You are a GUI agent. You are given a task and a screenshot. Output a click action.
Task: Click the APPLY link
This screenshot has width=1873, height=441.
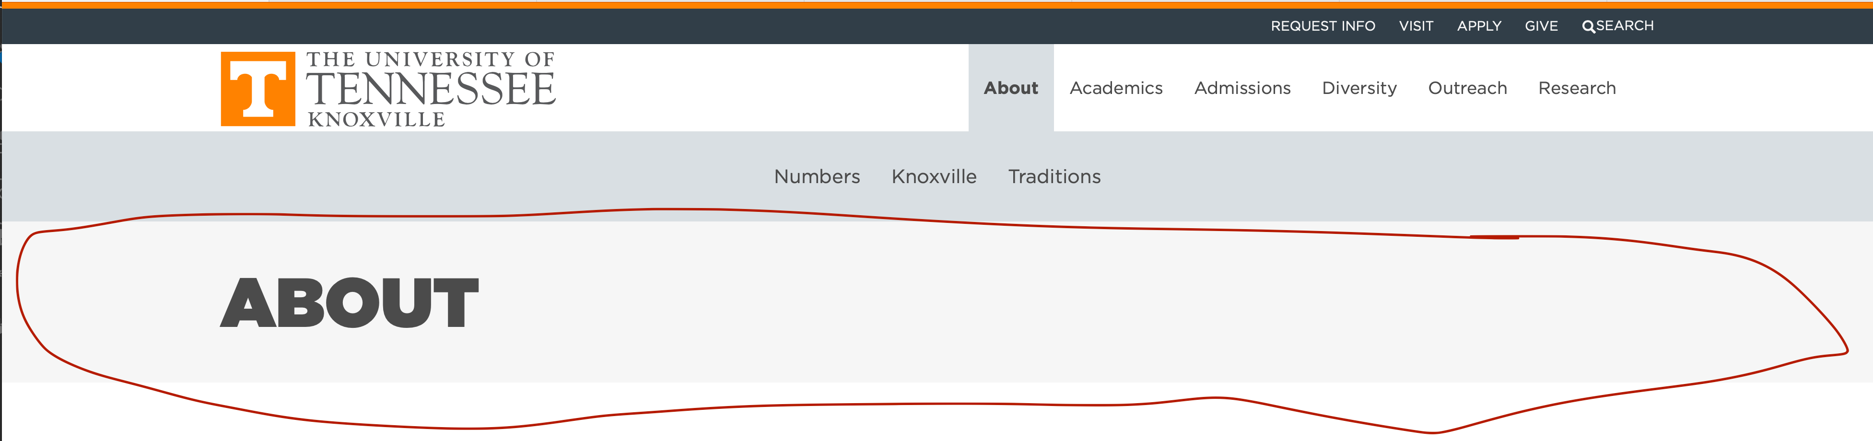[x=1480, y=25]
